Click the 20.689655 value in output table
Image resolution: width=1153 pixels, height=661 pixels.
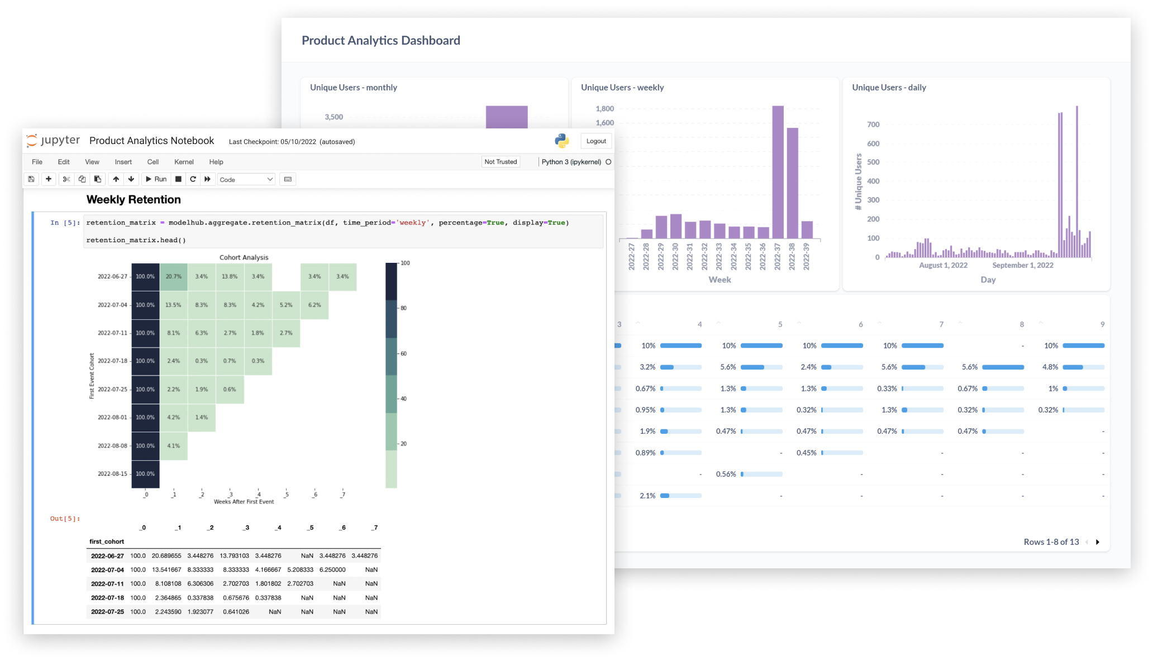[x=166, y=556]
